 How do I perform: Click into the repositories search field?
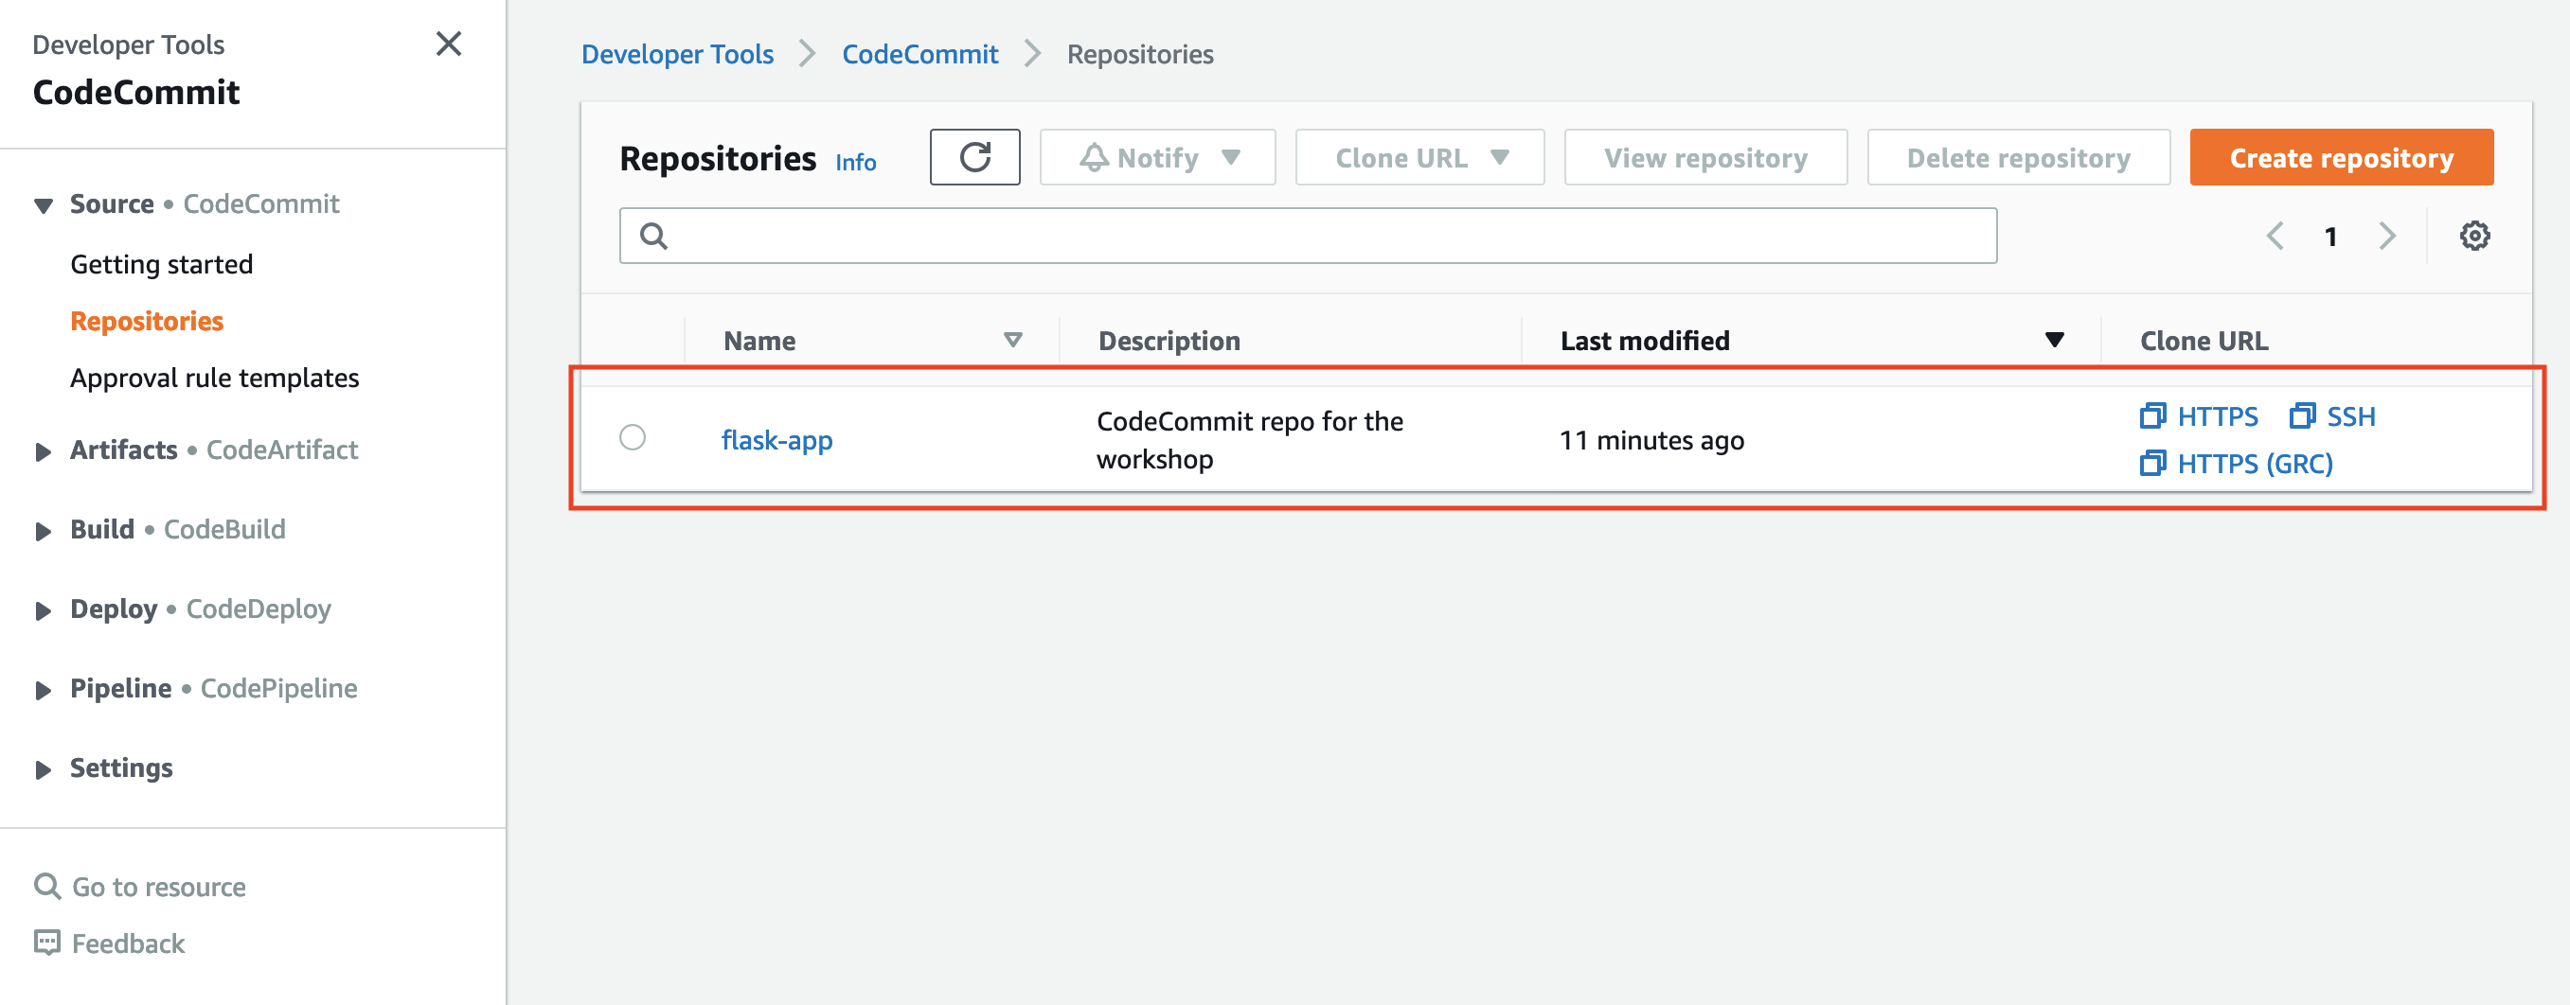1308,237
